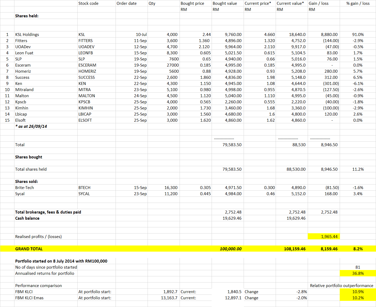Select the 11.2% total gain cell
Screen dimensions: 376x307
tap(358, 169)
